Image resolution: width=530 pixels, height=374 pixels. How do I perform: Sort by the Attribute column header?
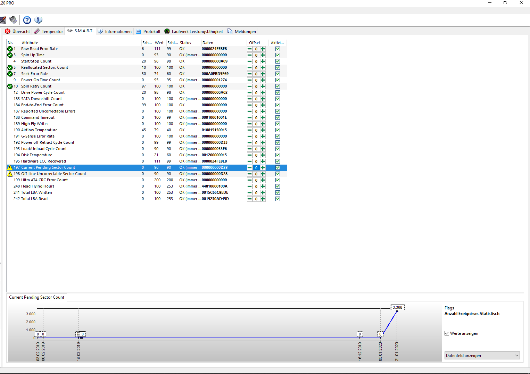(x=81, y=43)
